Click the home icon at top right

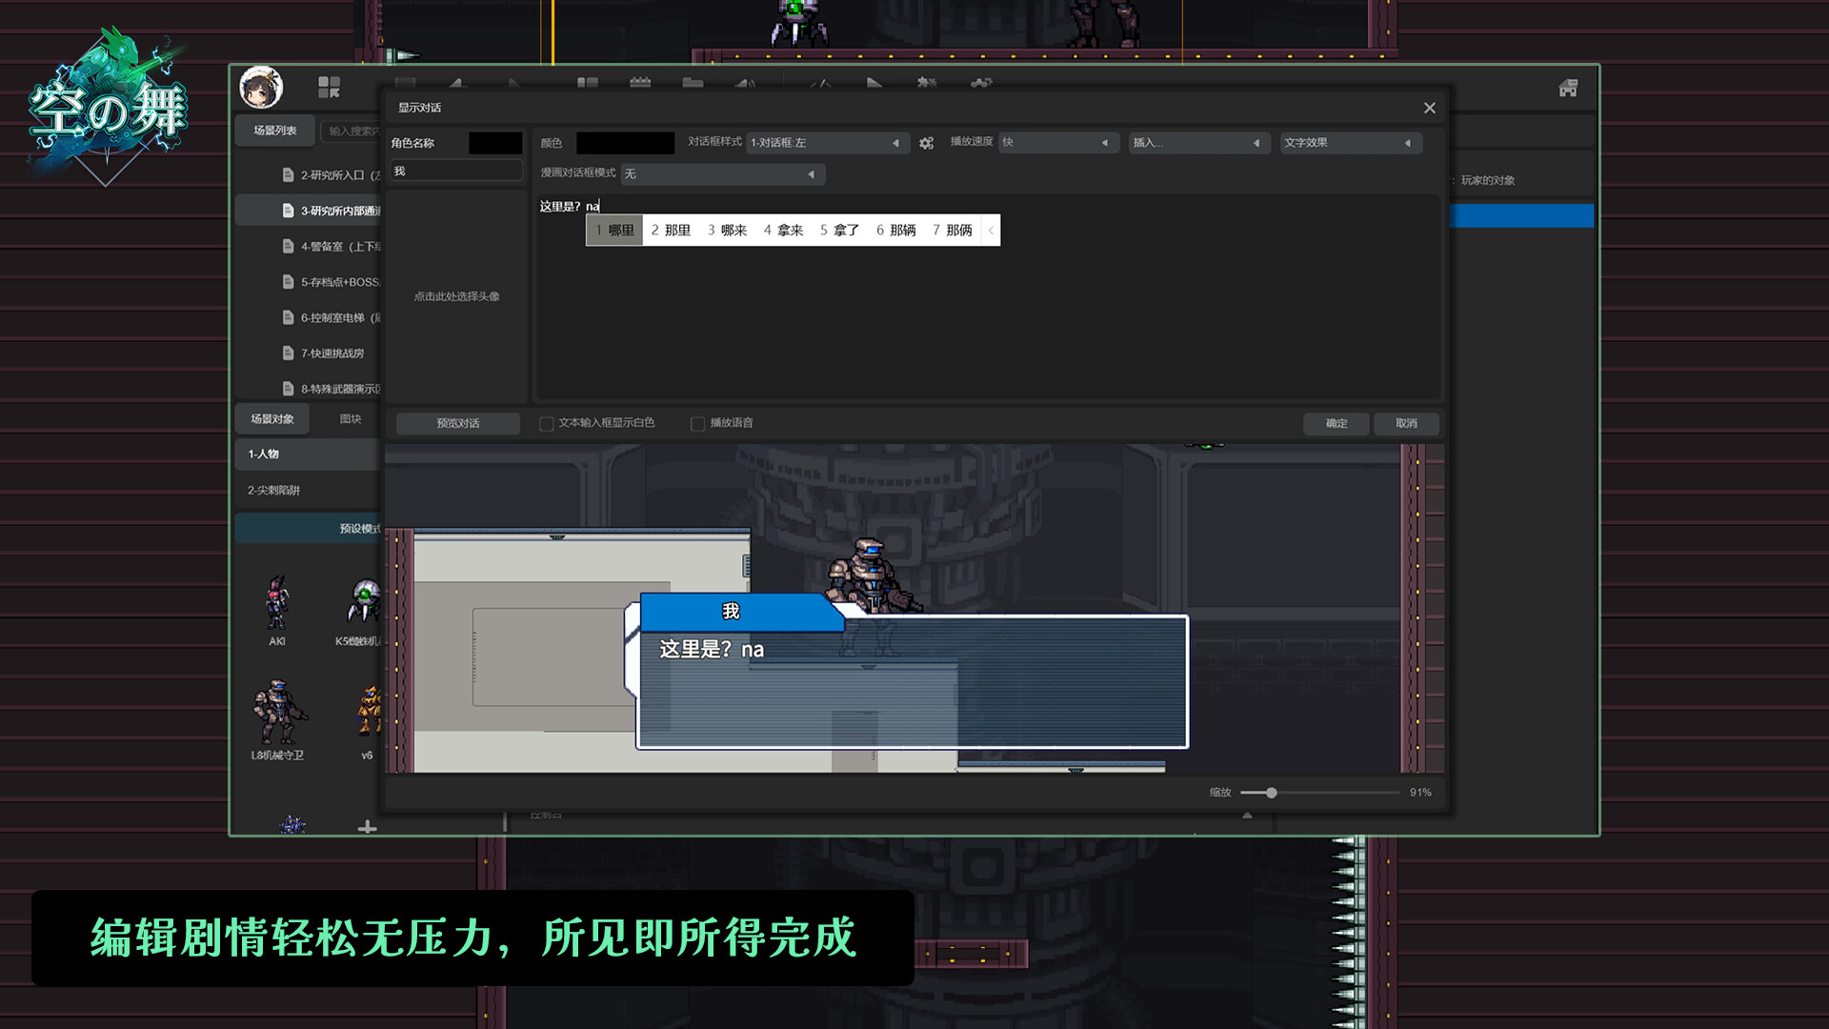tap(1568, 89)
